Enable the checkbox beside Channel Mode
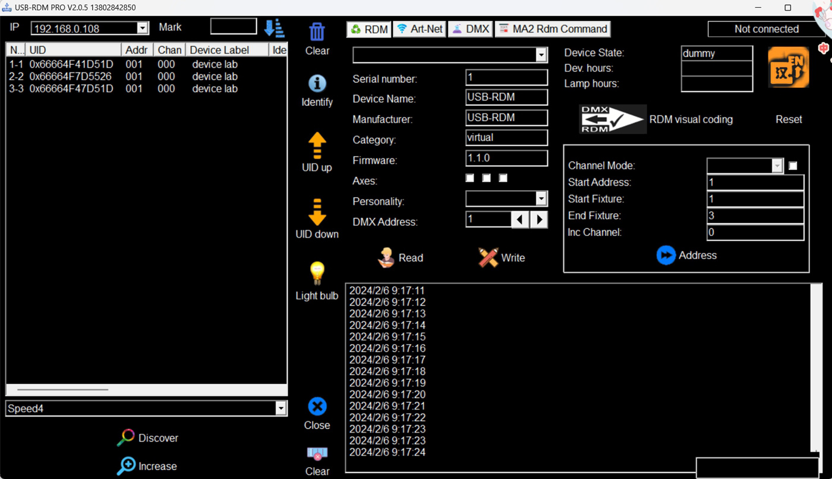832x479 pixels. [x=793, y=166]
